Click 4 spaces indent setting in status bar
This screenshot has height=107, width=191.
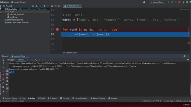click(x=166, y=101)
